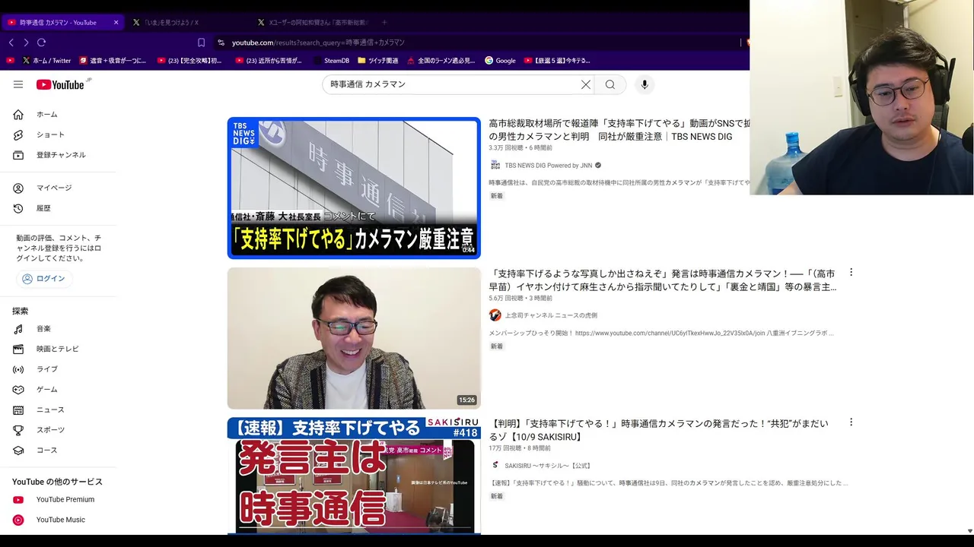The width and height of the screenshot is (974, 547).
Task: Open the SteamDB bookmark
Action: click(x=331, y=61)
